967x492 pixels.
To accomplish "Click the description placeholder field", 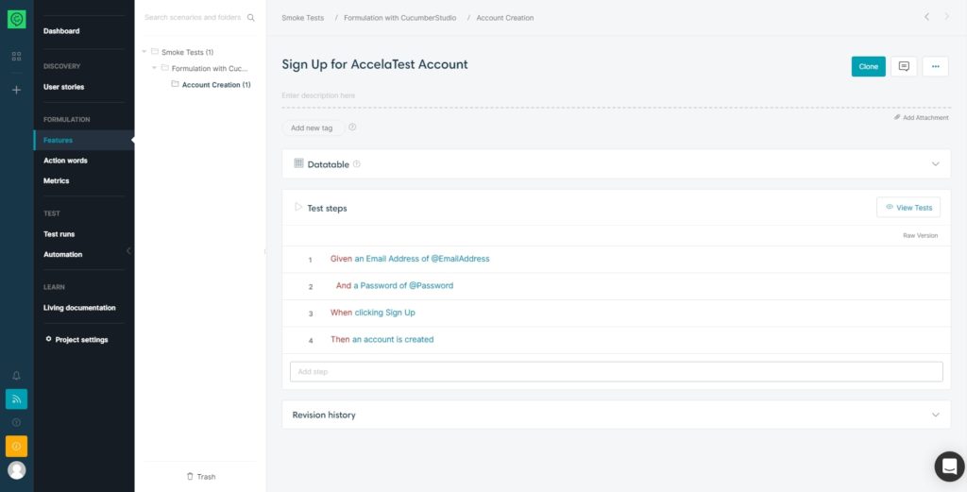I will point(616,95).
